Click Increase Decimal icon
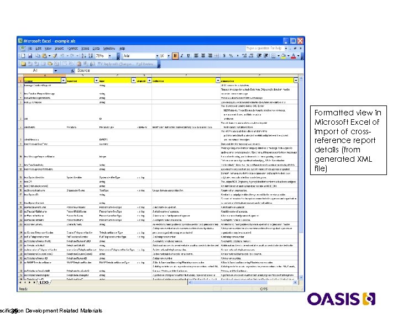 pos(244,56)
